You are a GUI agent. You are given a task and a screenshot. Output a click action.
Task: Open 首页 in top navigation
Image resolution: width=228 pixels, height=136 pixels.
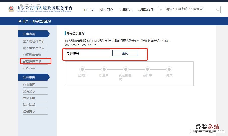pyautogui.click(x=89, y=10)
